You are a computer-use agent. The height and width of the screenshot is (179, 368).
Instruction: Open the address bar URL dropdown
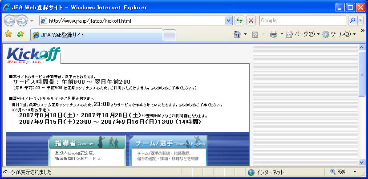point(229,21)
